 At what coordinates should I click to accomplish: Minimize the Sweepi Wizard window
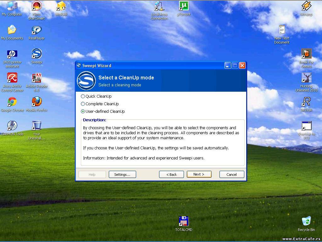[x=228, y=66]
